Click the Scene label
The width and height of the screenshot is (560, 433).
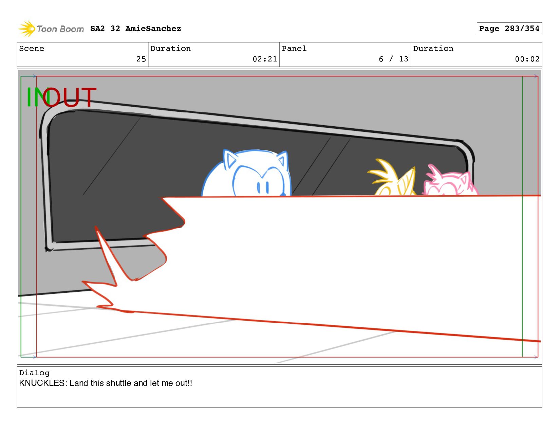(x=32, y=49)
